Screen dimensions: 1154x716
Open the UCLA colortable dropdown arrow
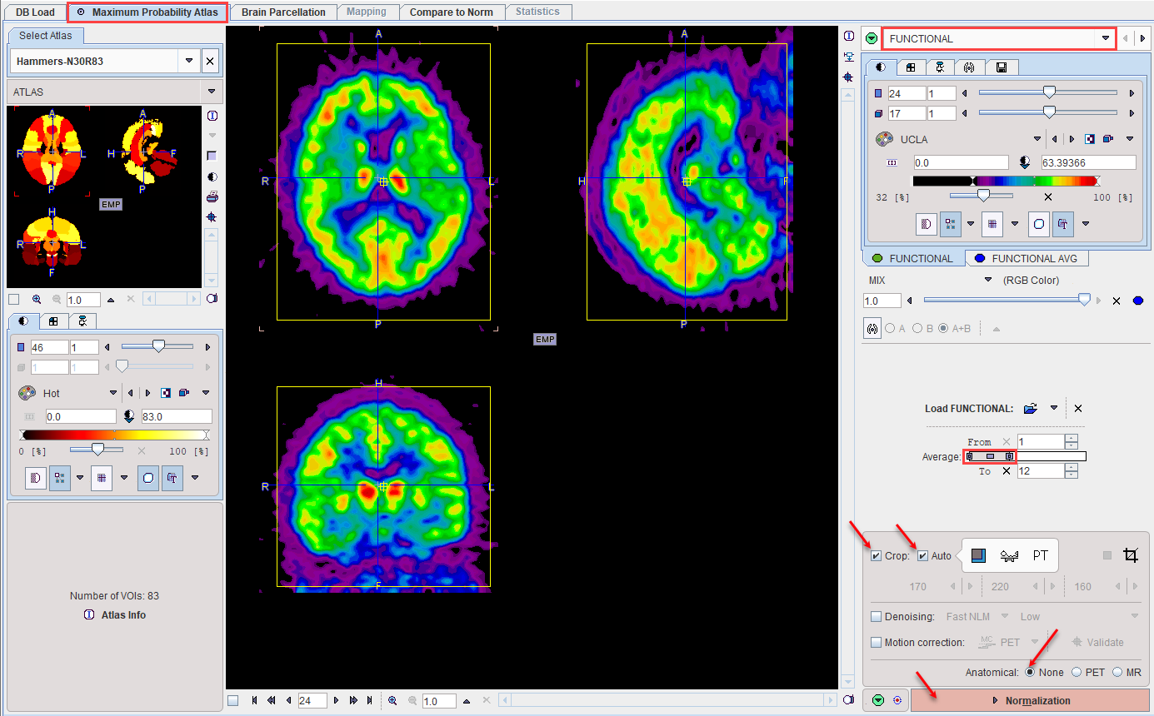tap(1037, 139)
